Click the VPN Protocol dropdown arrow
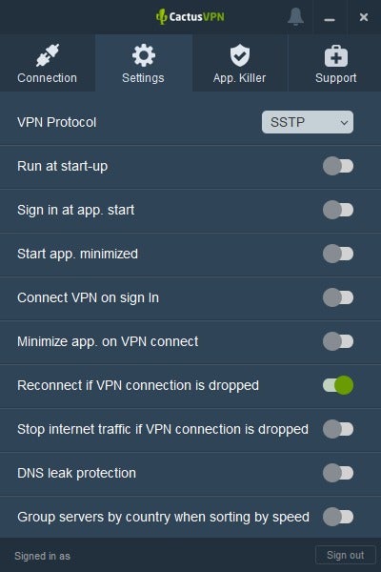The height and width of the screenshot is (572, 381). point(344,123)
